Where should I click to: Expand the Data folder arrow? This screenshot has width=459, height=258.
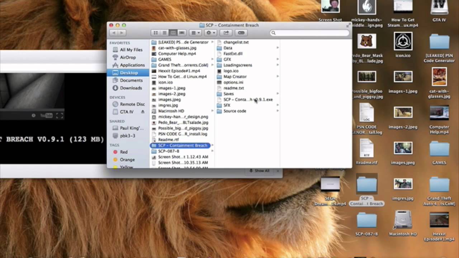(x=278, y=48)
